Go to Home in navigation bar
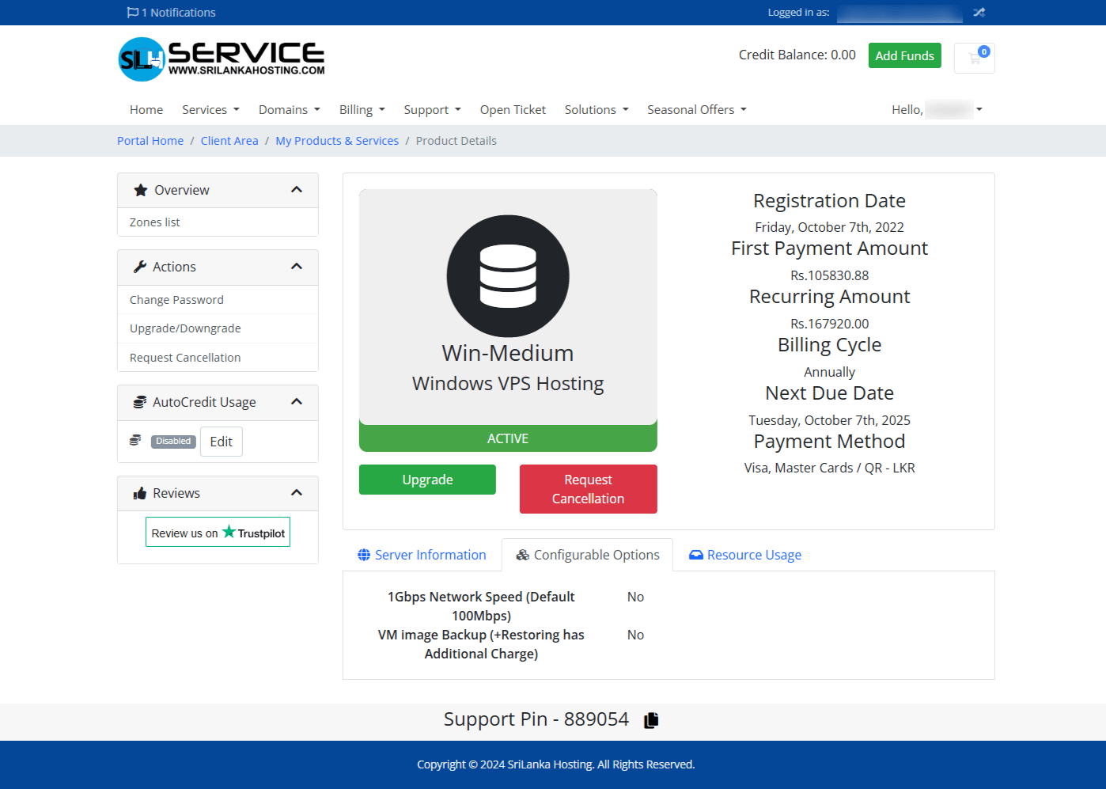This screenshot has height=789, width=1106. pos(146,109)
